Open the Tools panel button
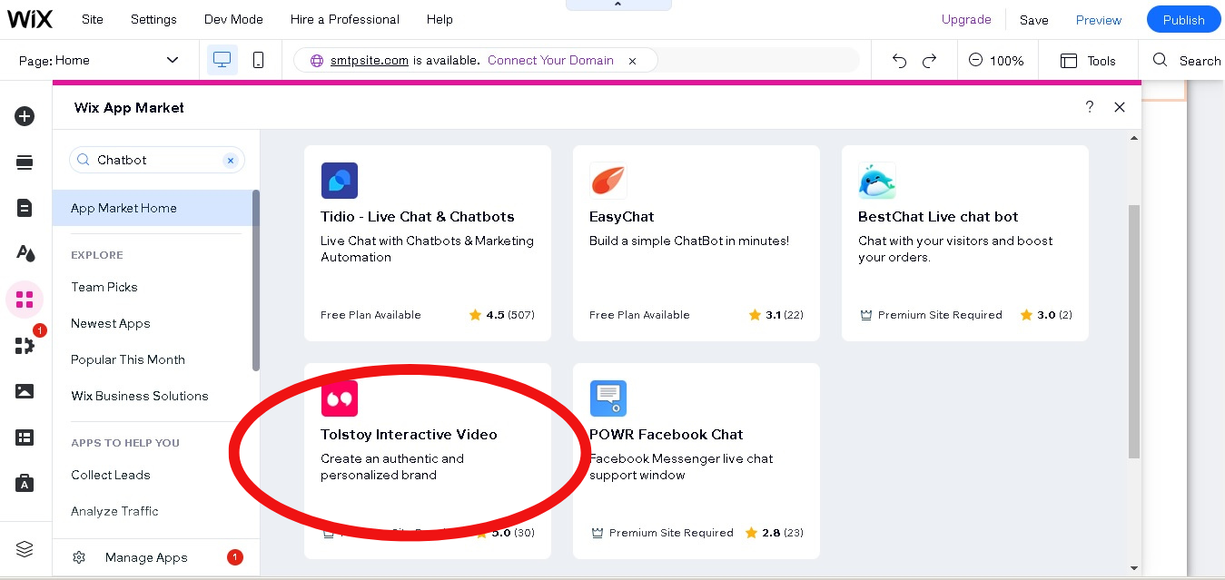1225x580 pixels. point(1088,61)
